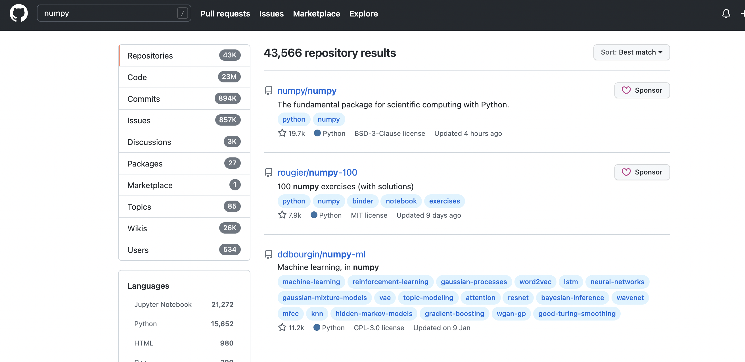Viewport: 745px width, 362px height.
Task: Open the ddbourgin/numpy-ml repository link
Action: tap(321, 254)
